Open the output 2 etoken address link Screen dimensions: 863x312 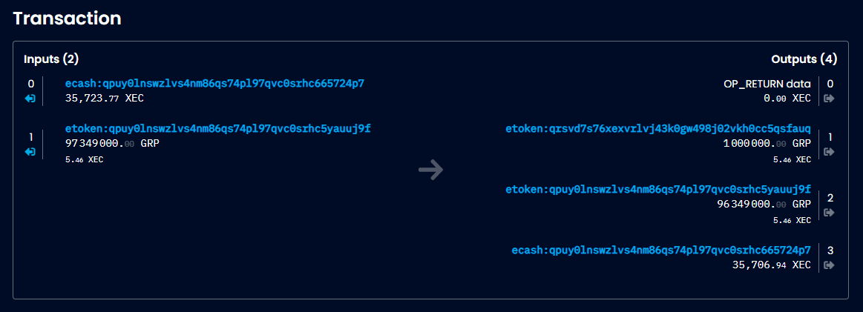658,189
